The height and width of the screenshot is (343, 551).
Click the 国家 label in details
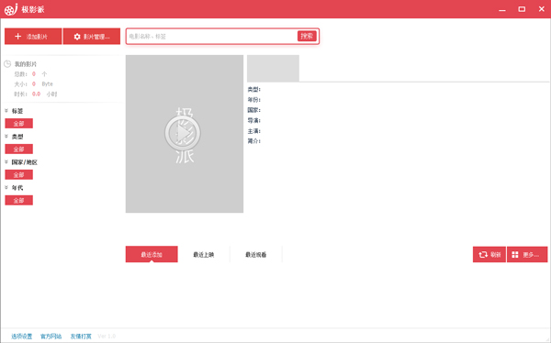[254, 110]
